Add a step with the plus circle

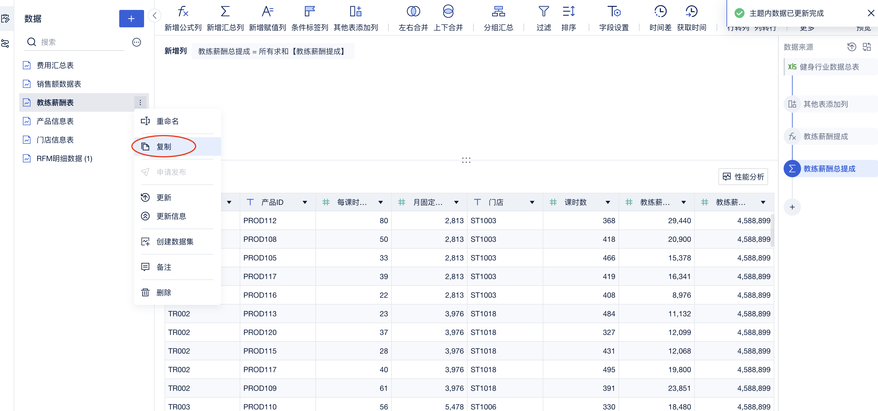792,207
